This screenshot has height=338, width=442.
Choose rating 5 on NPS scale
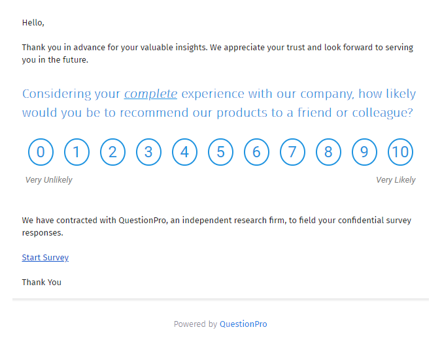(x=220, y=153)
